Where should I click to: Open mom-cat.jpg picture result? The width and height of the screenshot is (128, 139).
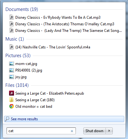(x=26, y=64)
